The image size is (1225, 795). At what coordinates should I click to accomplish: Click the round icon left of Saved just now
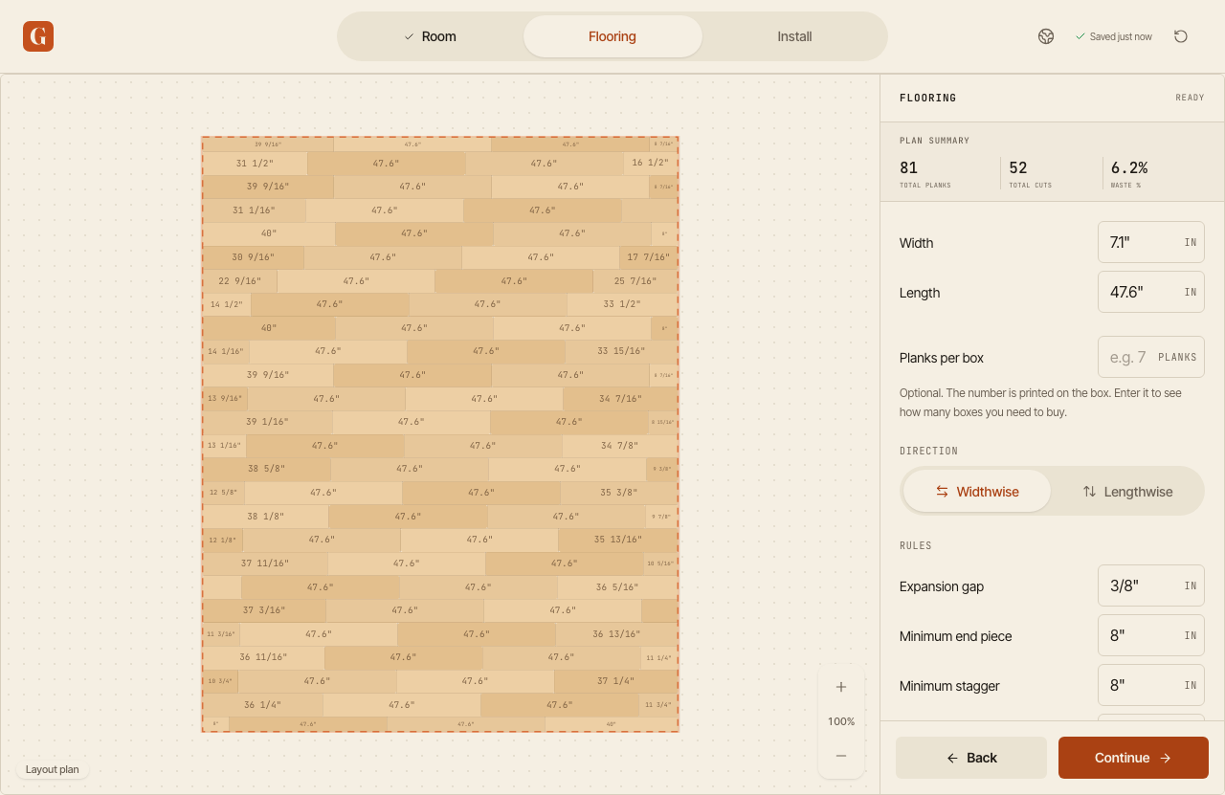(1046, 36)
